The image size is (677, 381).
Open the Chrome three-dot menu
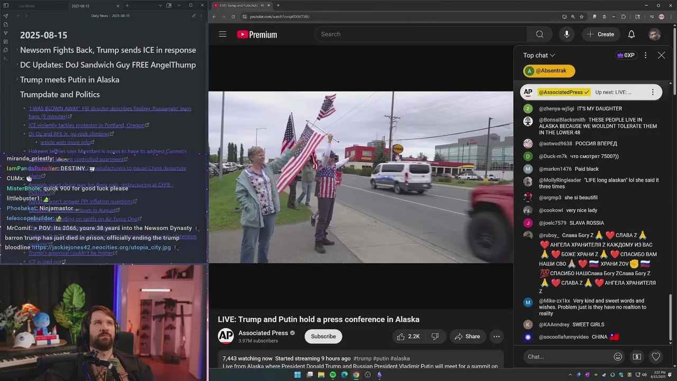[x=670, y=16]
